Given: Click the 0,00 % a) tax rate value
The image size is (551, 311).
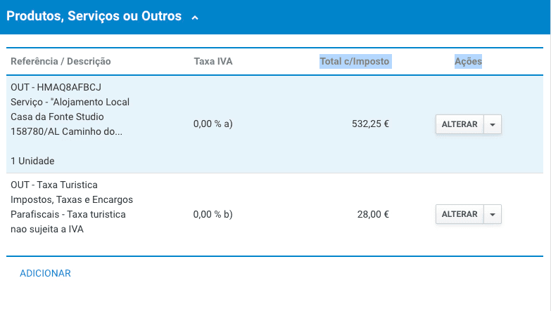Looking at the screenshot, I should [x=213, y=124].
